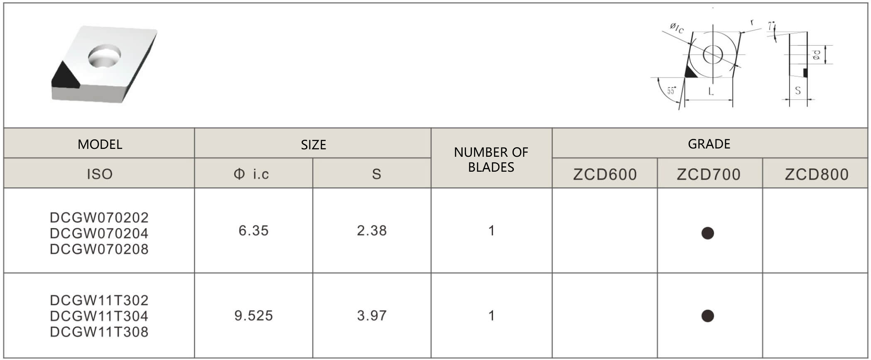Click the ZCD700 dot for DCGW11T302 row
The image size is (871, 360).
707,316
